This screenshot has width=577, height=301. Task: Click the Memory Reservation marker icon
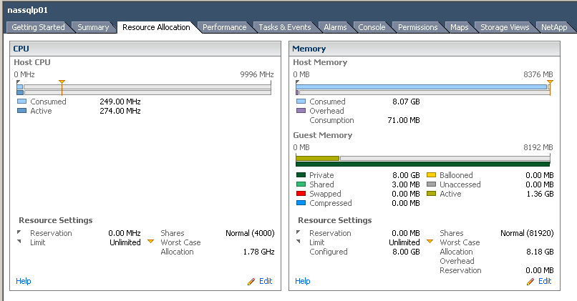(x=299, y=232)
